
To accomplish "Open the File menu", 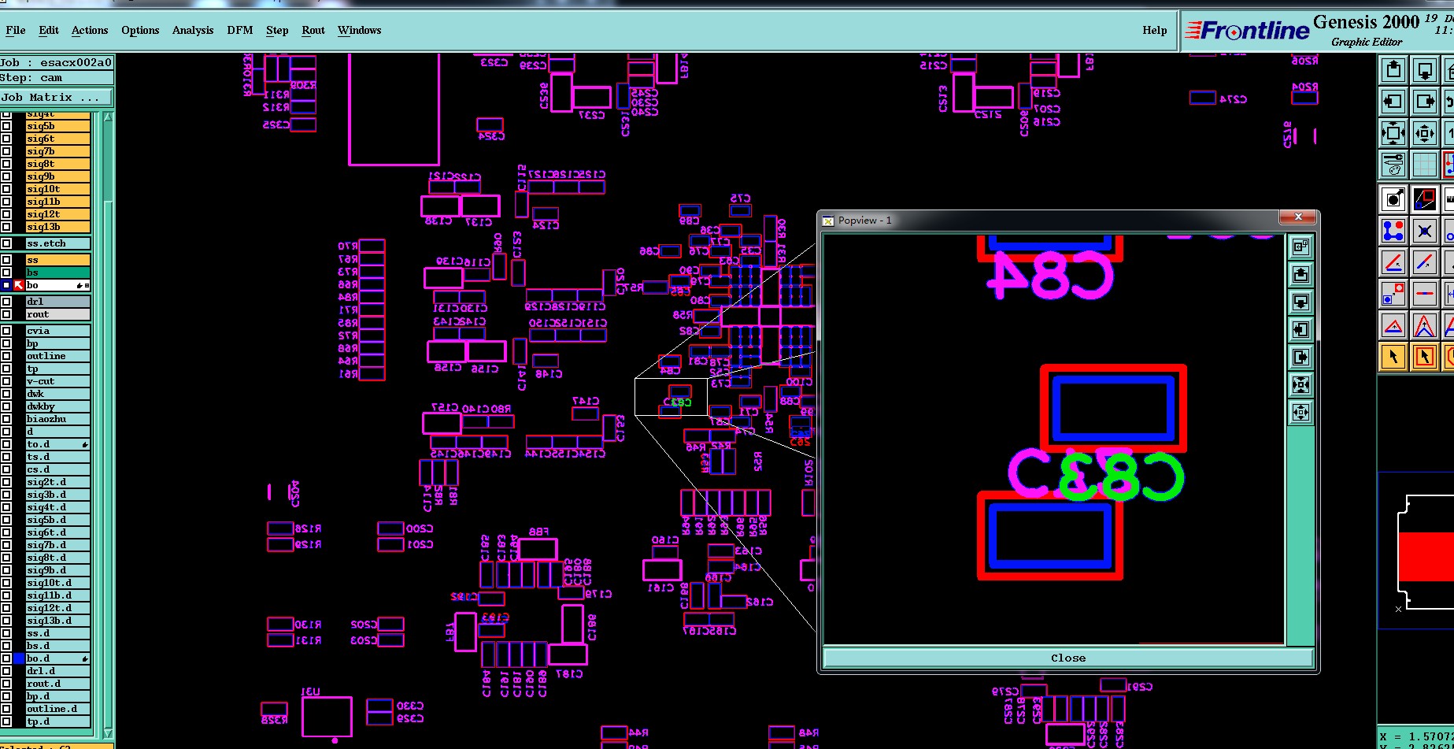I will pos(16,30).
